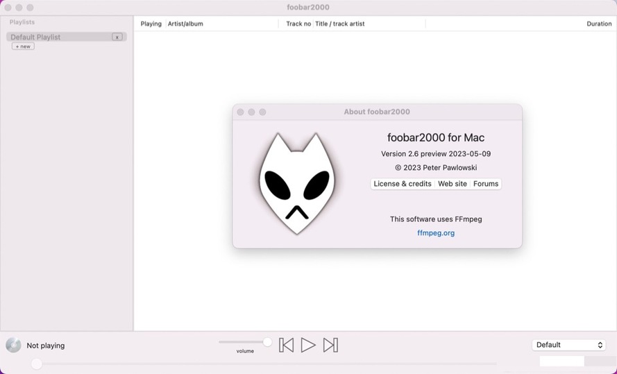The width and height of the screenshot is (617, 374).
Task: Click the foobar2000 for Mac title text
Action: 436,137
